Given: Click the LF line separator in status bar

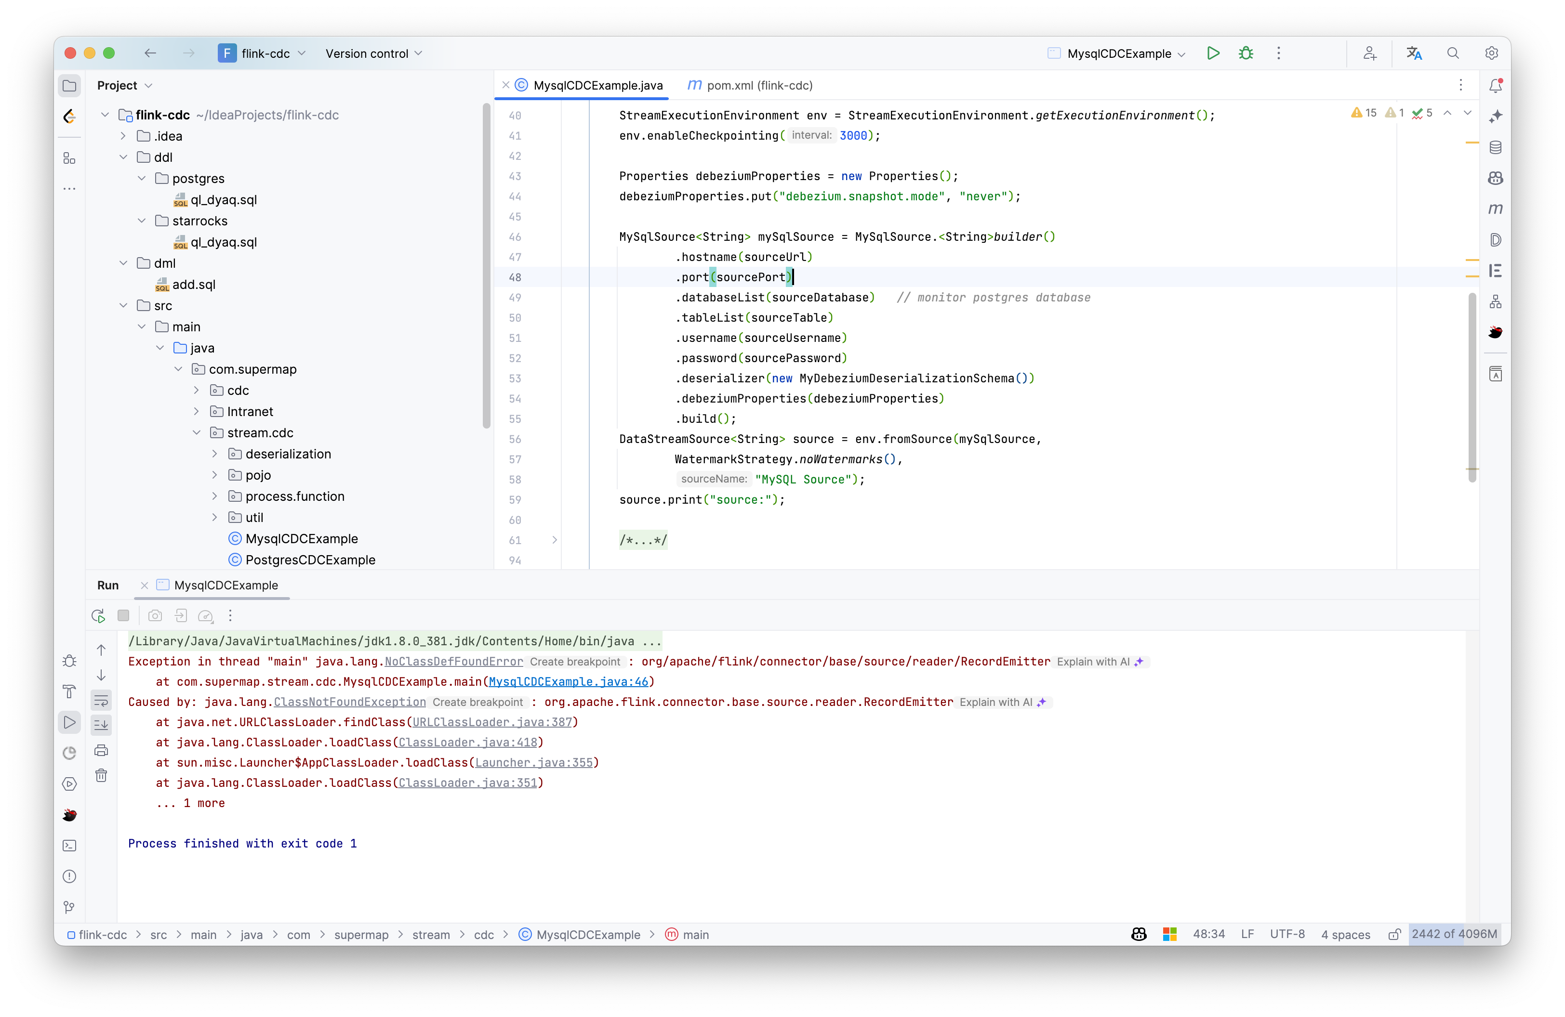Looking at the screenshot, I should 1247,934.
